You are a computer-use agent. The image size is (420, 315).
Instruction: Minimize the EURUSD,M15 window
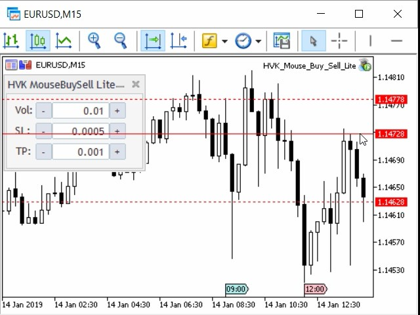tap(321, 14)
